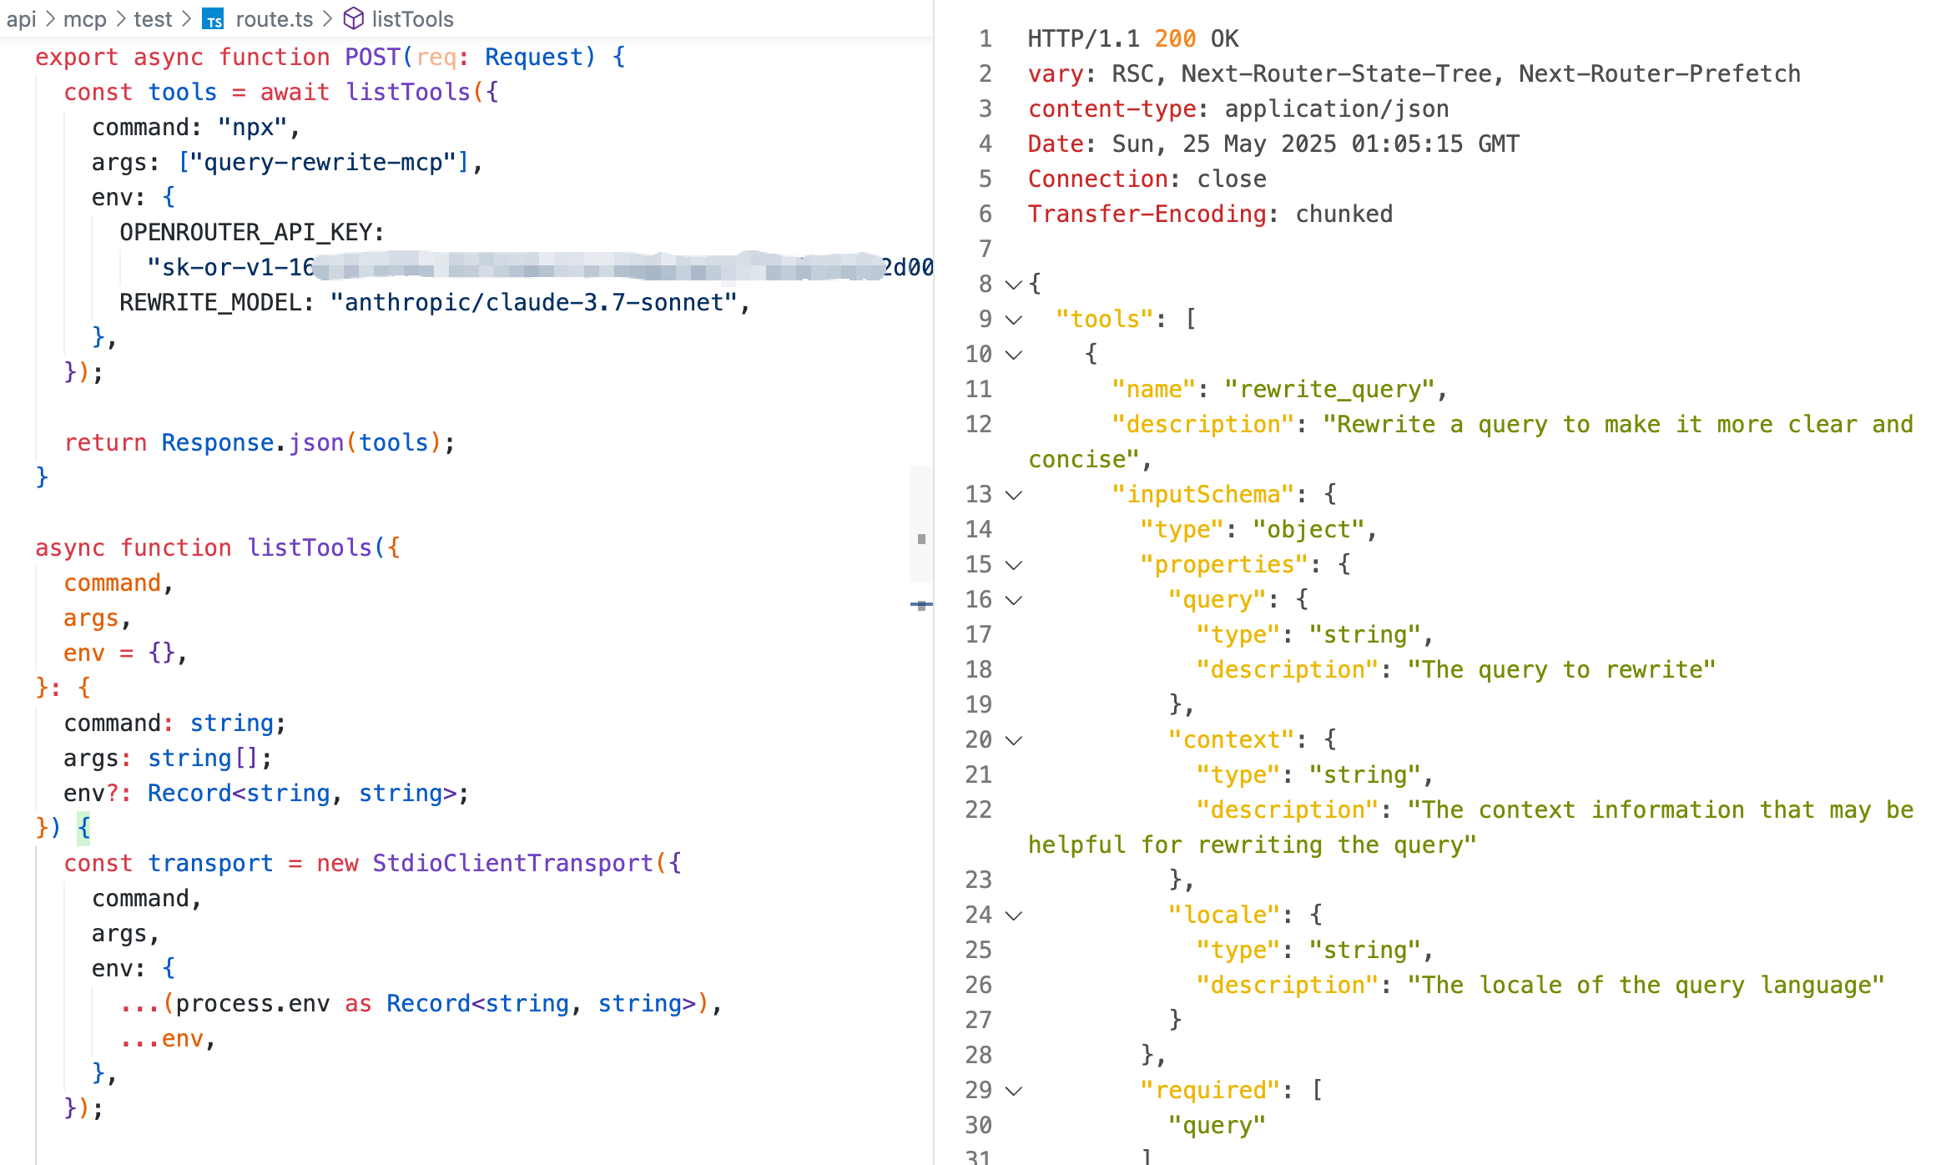Image resolution: width=1941 pixels, height=1165 pixels.
Task: Collapse the "inputSchema" fold arrow
Action: tap(1014, 495)
